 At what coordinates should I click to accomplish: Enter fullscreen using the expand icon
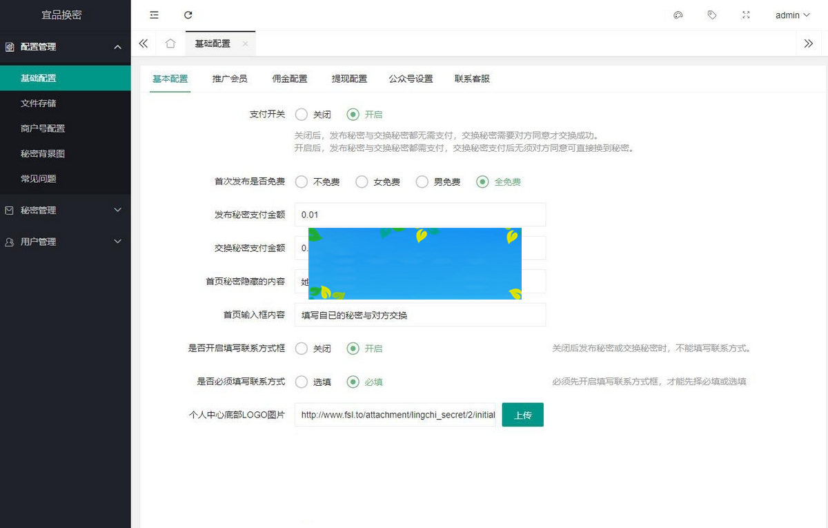coord(746,14)
